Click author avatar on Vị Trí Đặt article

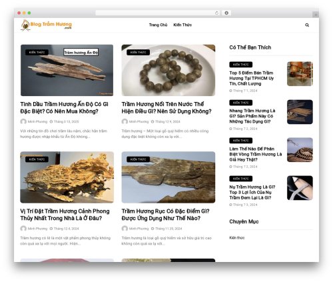[23, 229]
